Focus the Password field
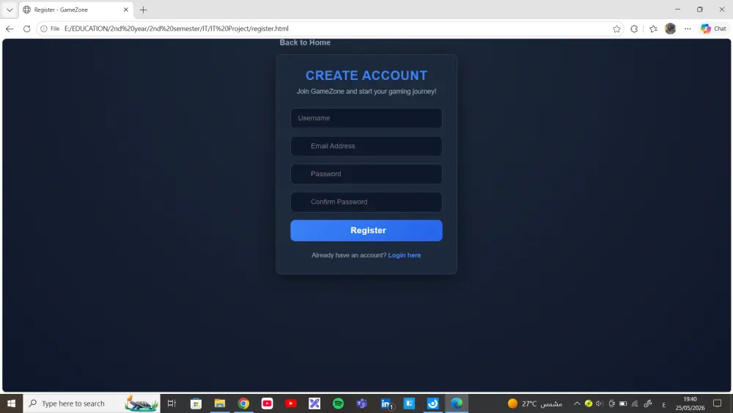The image size is (733, 413). pos(366,174)
